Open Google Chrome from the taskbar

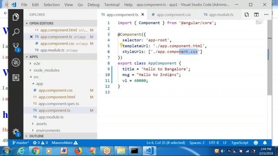coord(35,151)
